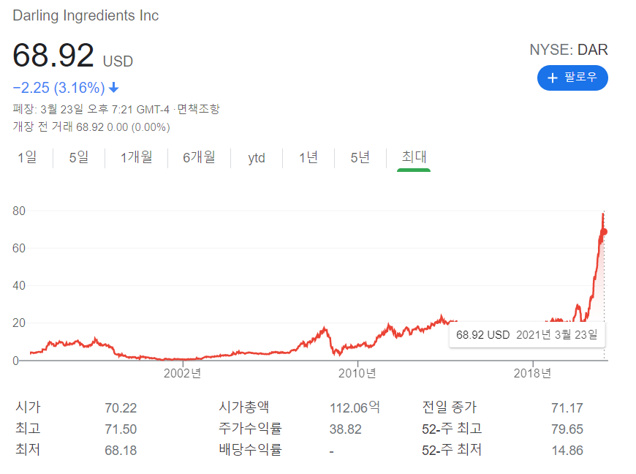This screenshot has width=636, height=474.
Task: Click the NYSE: DAR ticker label
Action: pyautogui.click(x=569, y=50)
